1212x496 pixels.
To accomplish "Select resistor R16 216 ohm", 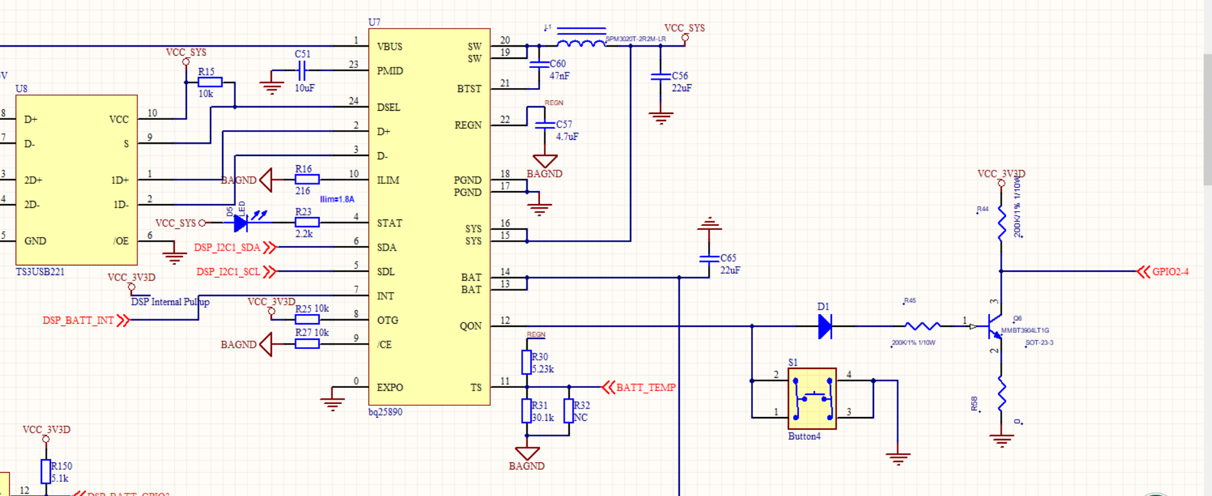I will click(307, 180).
